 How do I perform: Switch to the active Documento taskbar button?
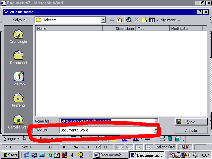[x=147, y=155]
